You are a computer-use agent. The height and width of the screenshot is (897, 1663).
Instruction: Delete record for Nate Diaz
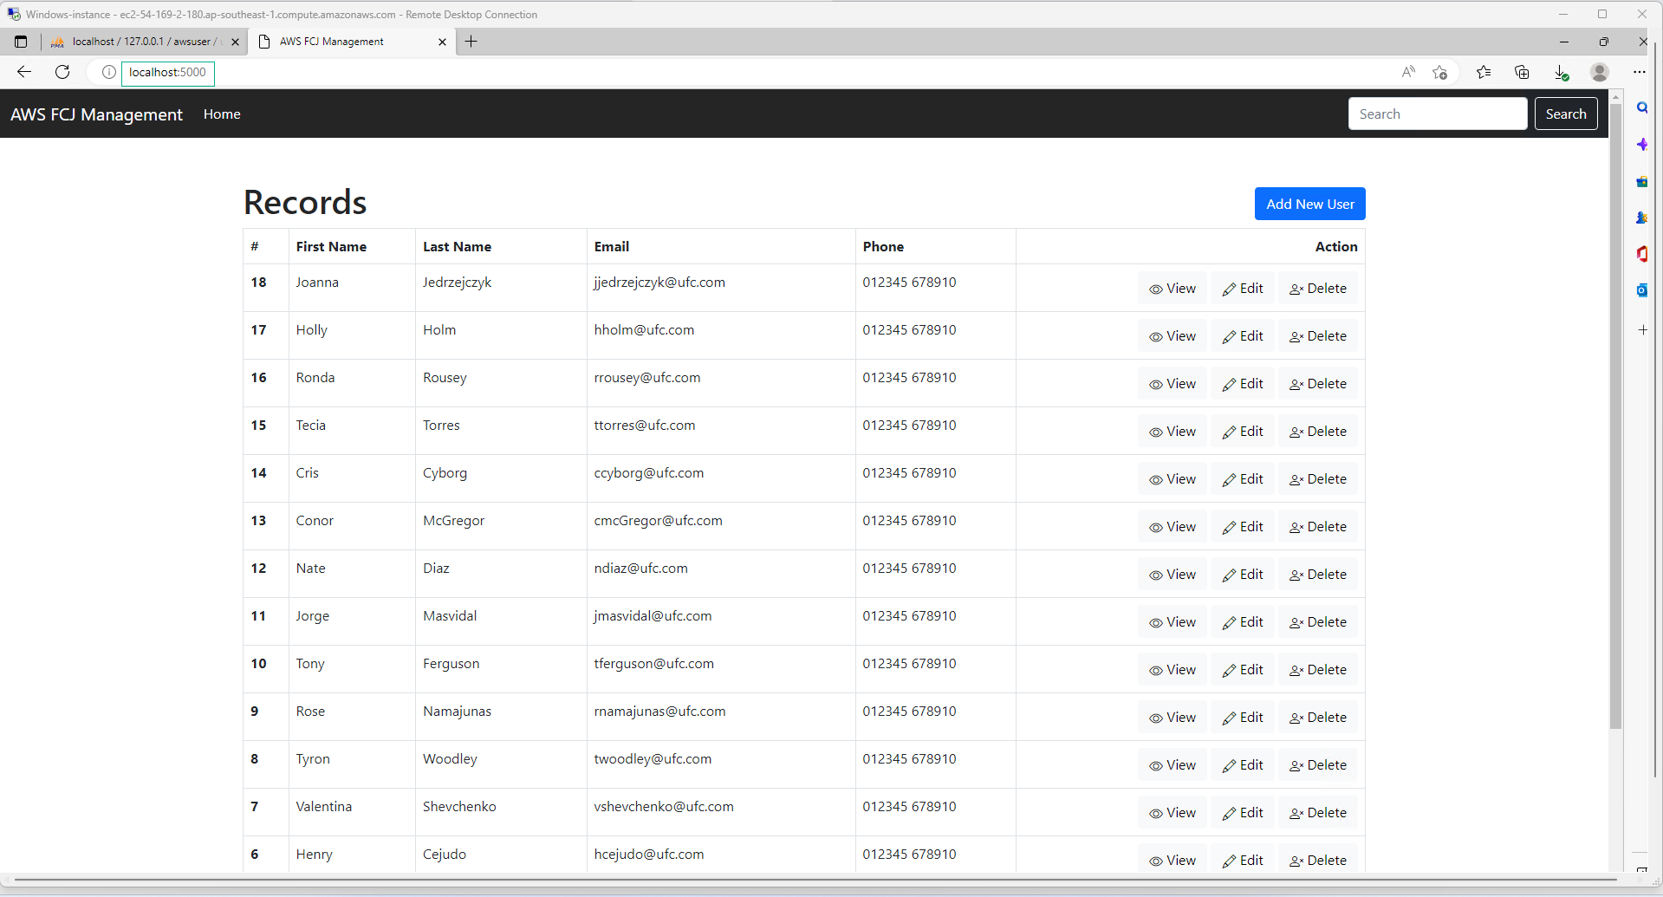1317,575
